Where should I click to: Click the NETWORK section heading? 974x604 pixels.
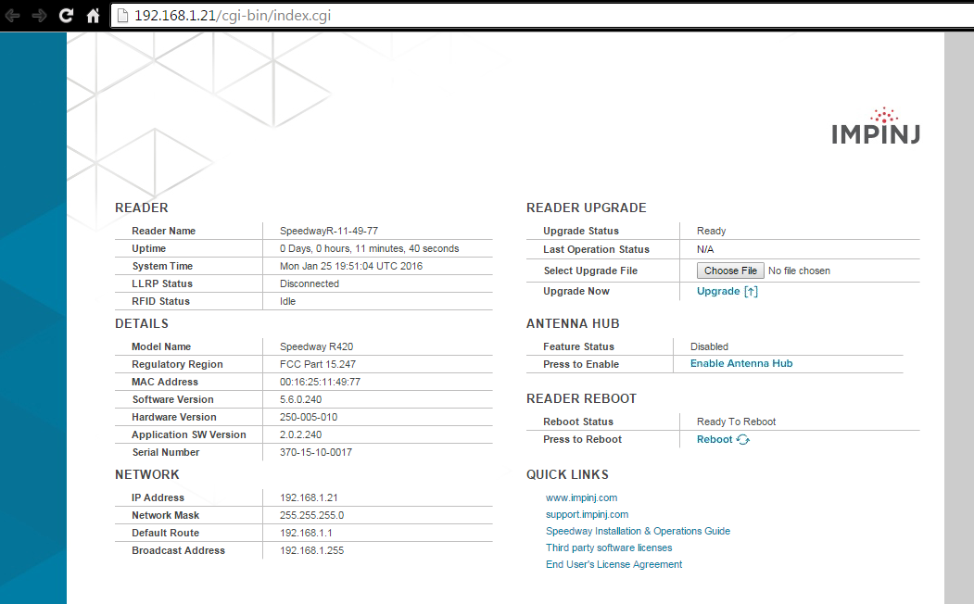point(147,474)
